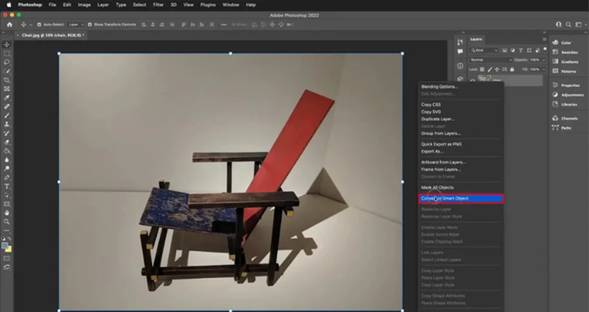Open the Layers panel menu
The width and height of the screenshot is (589, 312).
(544, 39)
